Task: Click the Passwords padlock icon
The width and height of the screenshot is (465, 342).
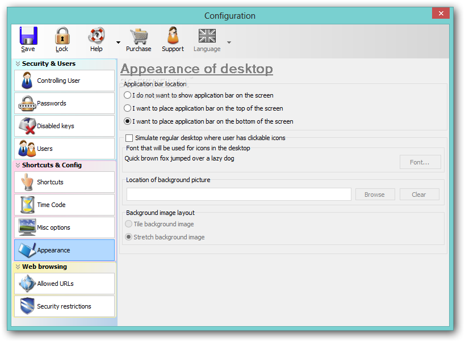Action: pos(27,103)
